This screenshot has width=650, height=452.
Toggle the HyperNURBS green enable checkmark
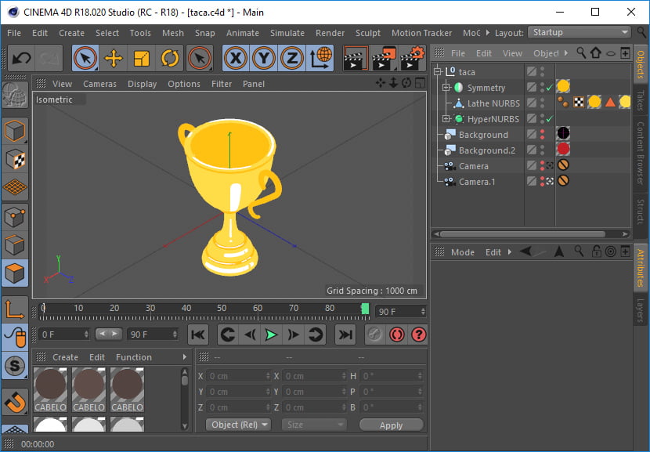tap(550, 119)
